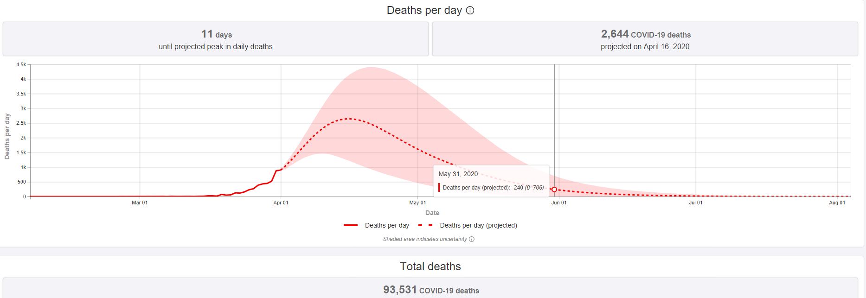
Task: Click the May 31, 2020 tooltip box
Action: tap(491, 181)
